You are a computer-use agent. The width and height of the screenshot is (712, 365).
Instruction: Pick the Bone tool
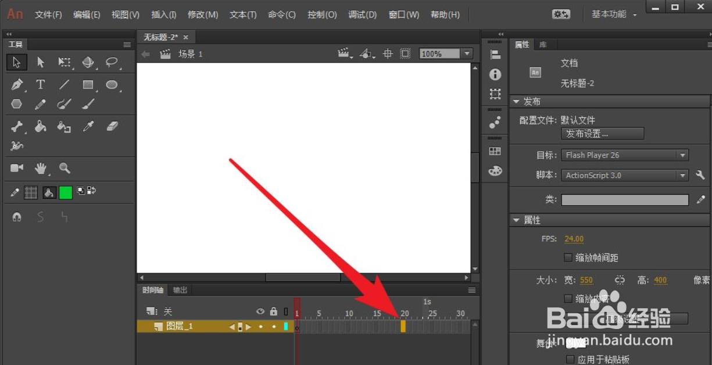coord(17,126)
